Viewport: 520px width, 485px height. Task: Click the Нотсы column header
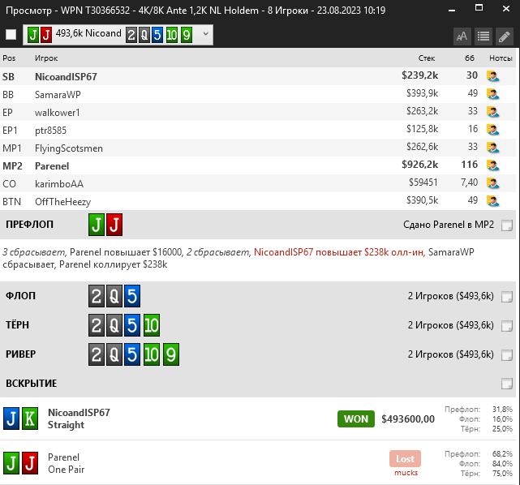point(501,58)
